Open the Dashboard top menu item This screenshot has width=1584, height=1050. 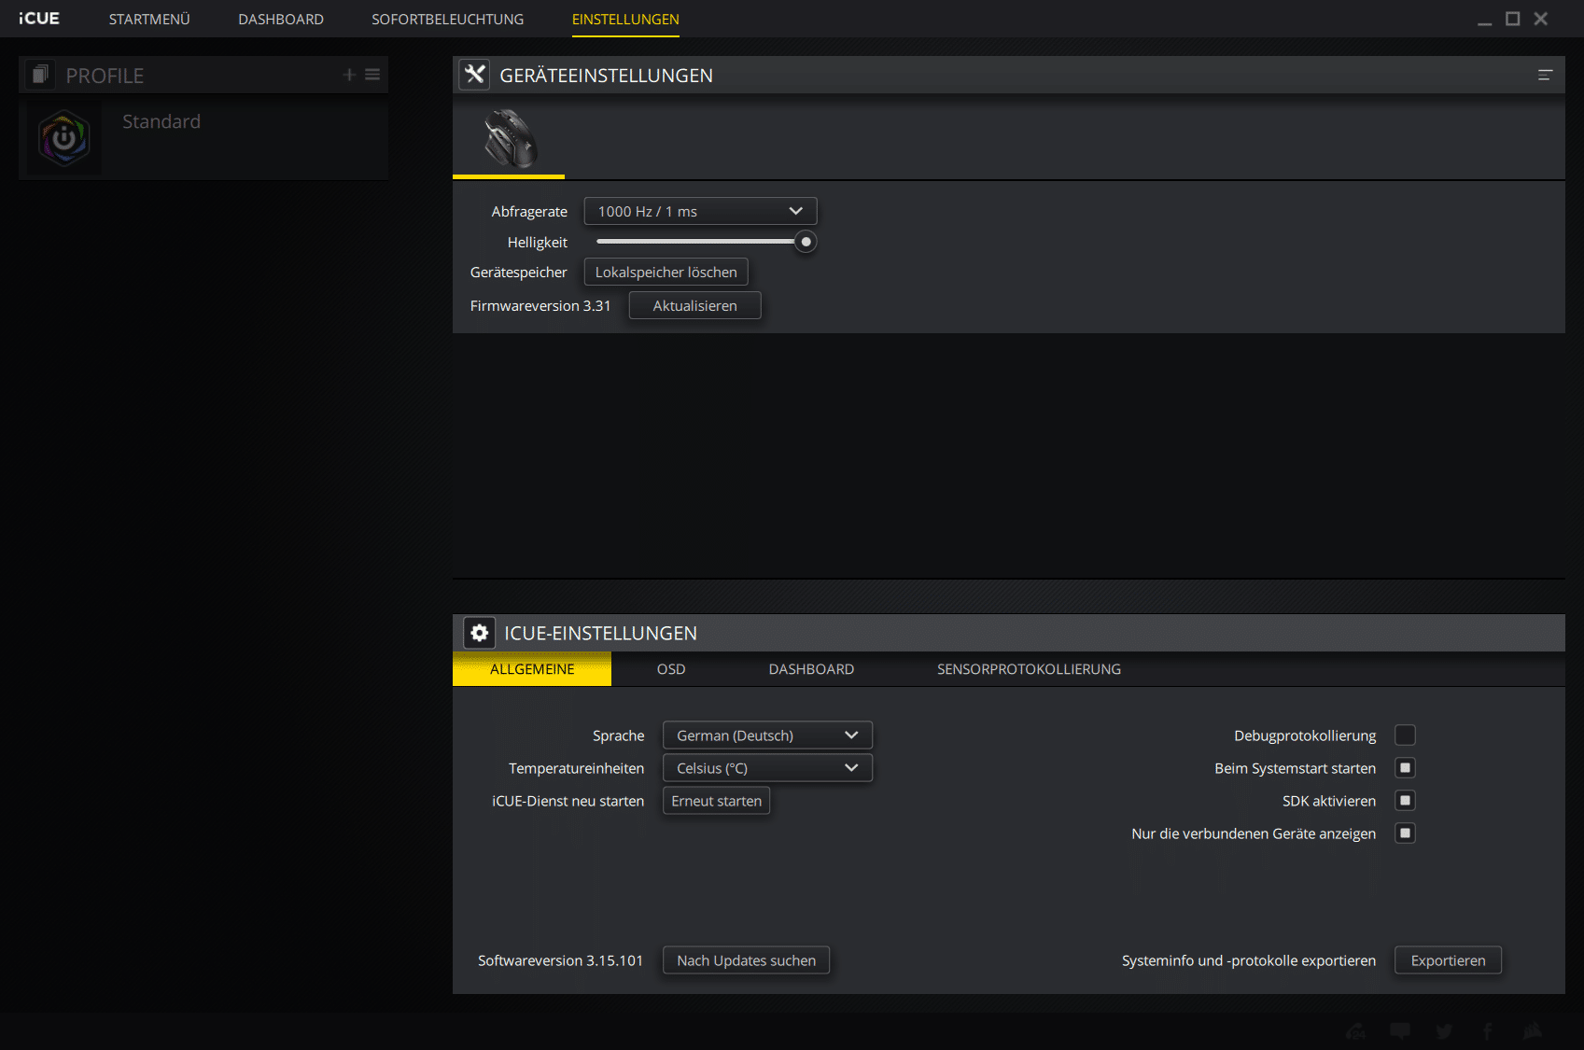pos(280,20)
